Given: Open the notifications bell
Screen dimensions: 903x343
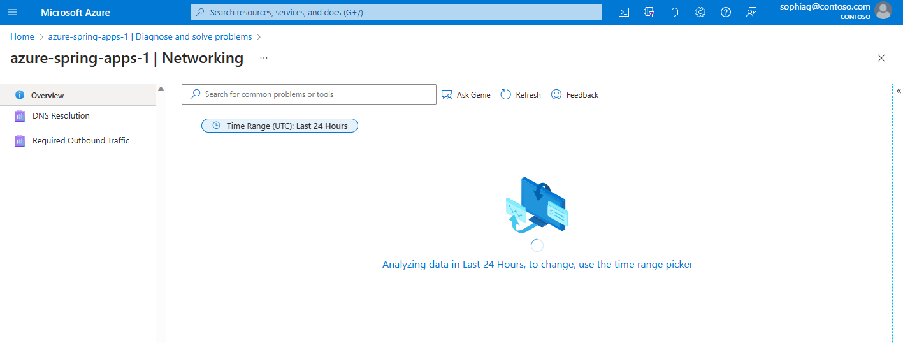Looking at the screenshot, I should 675,12.
